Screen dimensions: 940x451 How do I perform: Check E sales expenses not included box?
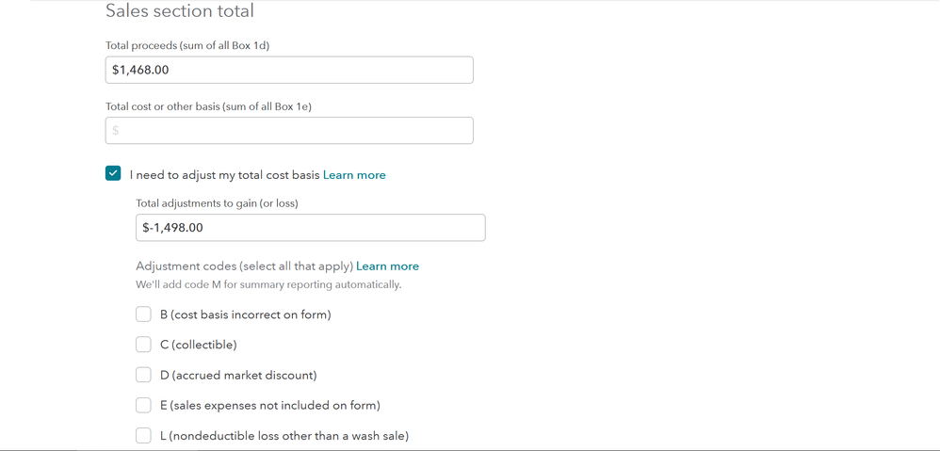coord(143,406)
